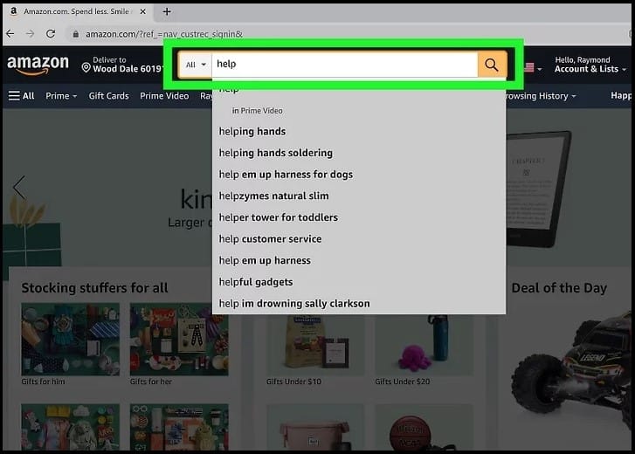This screenshot has height=454, width=635.
Task: Select suggestion 'helpzymes natural slim'
Action: pyautogui.click(x=359, y=196)
